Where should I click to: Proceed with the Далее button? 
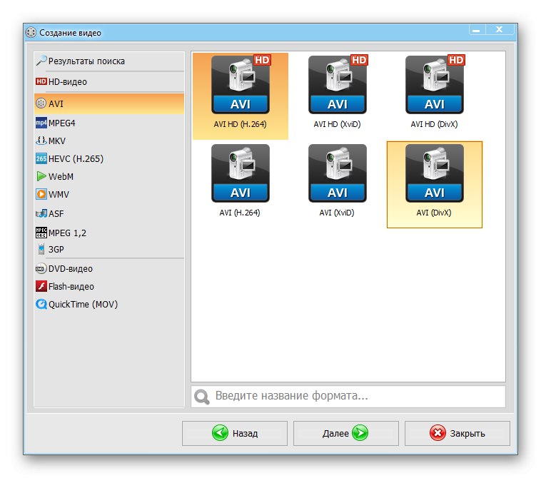(345, 433)
